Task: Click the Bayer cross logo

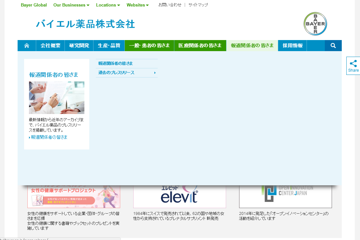Action: [315, 24]
